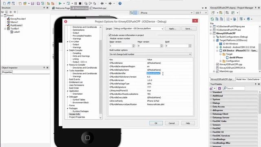The width and height of the screenshot is (261, 147).
Task: Click the iPhone home button on the form designer
Action: tap(88, 138)
